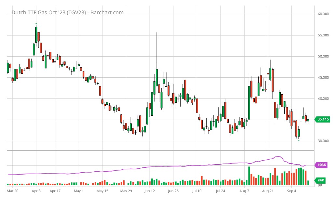The image size is (336, 197).
Task: Click the green 35.115 last price label
Action: (322, 119)
